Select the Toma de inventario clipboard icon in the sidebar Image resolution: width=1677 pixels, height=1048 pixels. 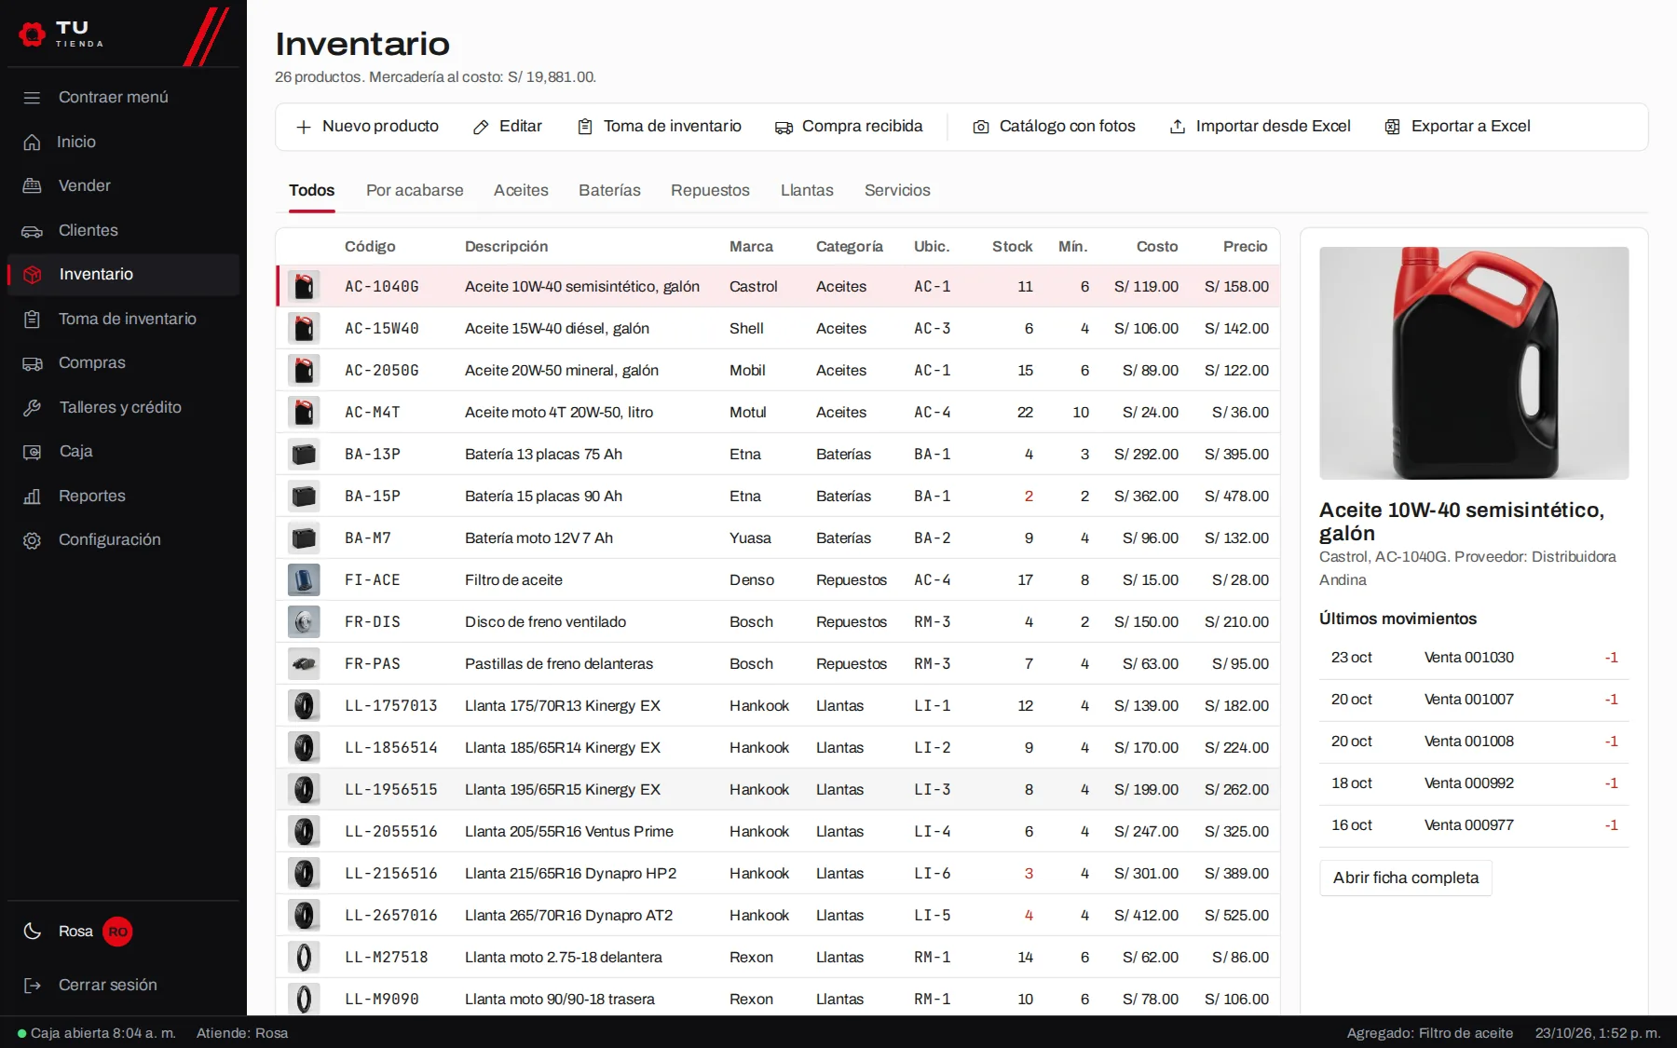coord(32,319)
